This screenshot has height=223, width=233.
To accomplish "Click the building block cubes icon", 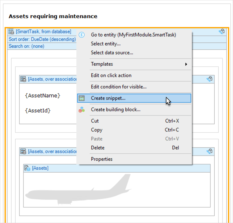I will pyautogui.click(x=82, y=109).
